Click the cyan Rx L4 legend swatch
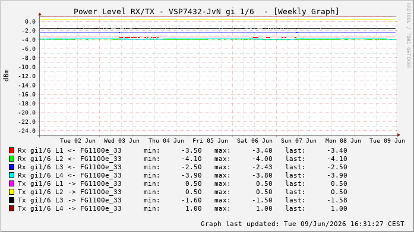 [11, 175]
